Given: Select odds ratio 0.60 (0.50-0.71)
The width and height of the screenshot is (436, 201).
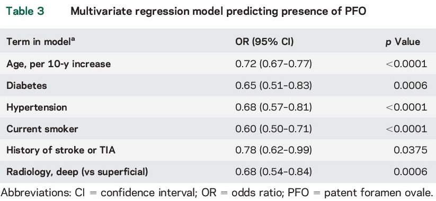Looking at the screenshot, I should click(273, 129).
